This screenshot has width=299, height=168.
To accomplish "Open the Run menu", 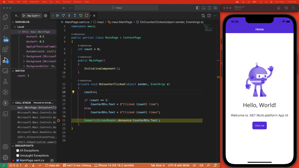I will [x=57, y=2].
